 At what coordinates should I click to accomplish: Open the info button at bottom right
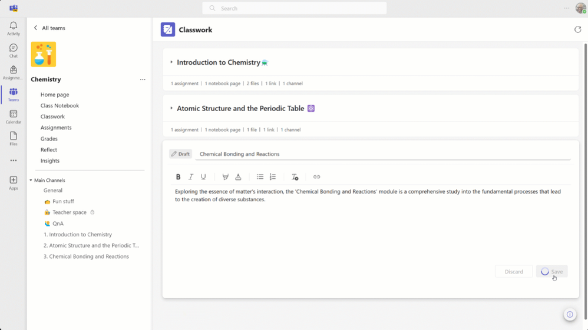570,314
